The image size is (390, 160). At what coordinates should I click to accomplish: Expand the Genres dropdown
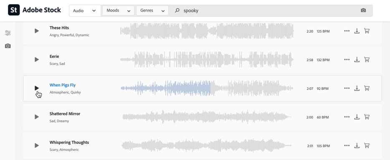click(x=152, y=11)
